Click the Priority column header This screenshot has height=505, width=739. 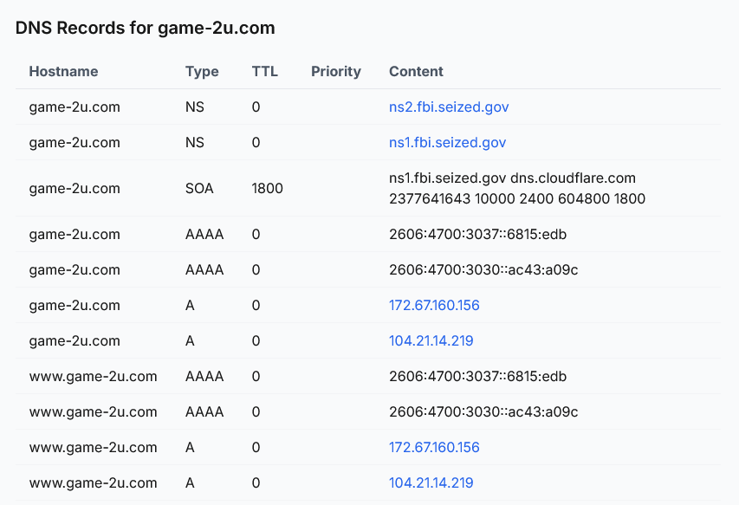(335, 71)
